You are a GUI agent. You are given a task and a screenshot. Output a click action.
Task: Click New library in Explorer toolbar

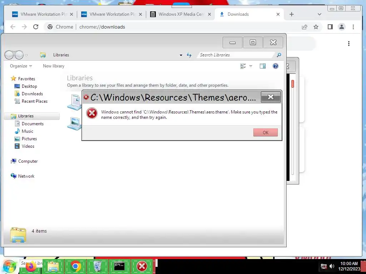[54, 66]
